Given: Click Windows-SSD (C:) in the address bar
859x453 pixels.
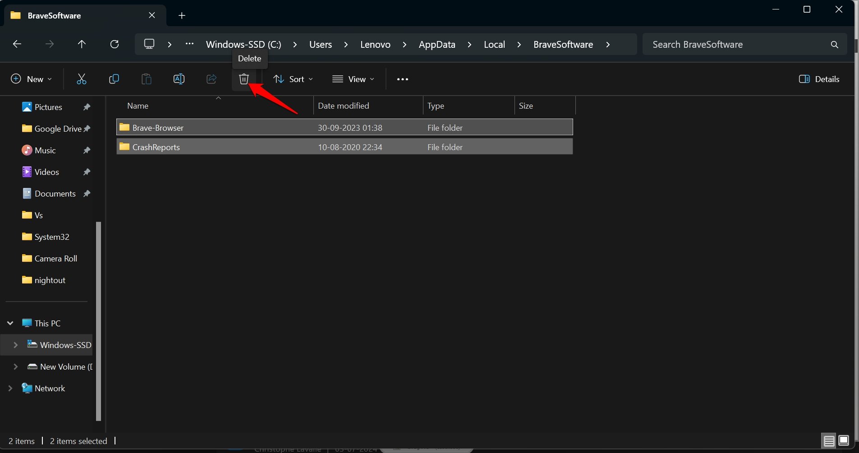Looking at the screenshot, I should [x=243, y=45].
